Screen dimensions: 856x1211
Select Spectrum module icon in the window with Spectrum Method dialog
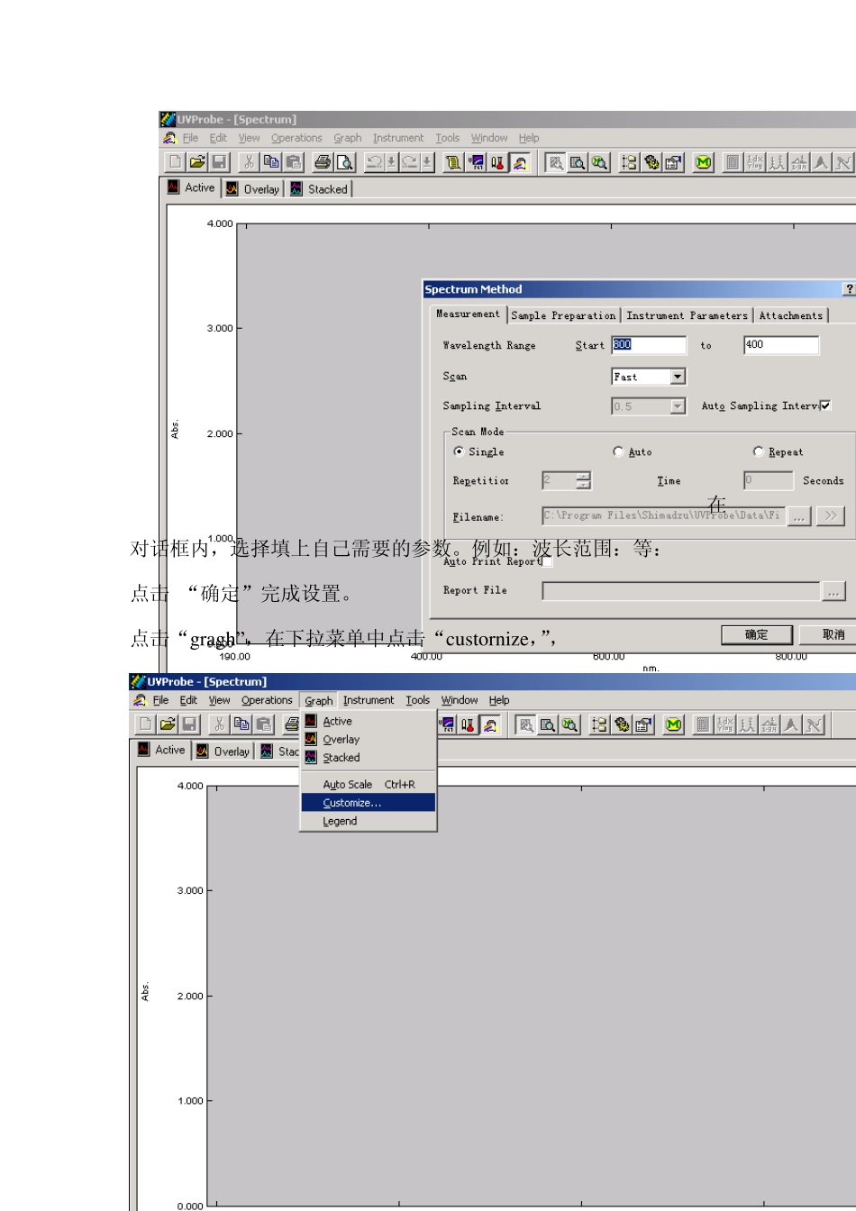coord(520,162)
